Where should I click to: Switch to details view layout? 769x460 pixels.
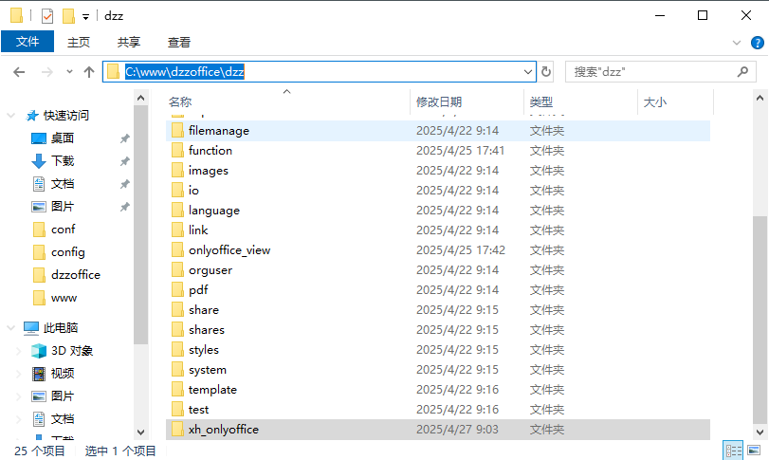click(733, 451)
